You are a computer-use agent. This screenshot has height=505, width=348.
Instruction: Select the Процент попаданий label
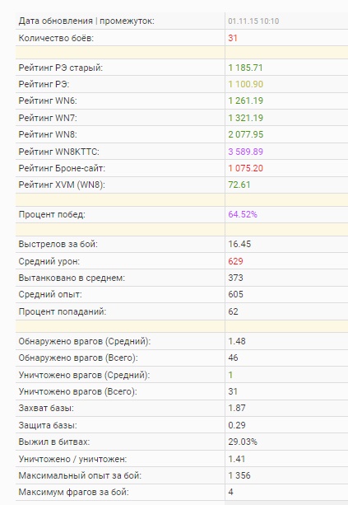click(x=62, y=311)
